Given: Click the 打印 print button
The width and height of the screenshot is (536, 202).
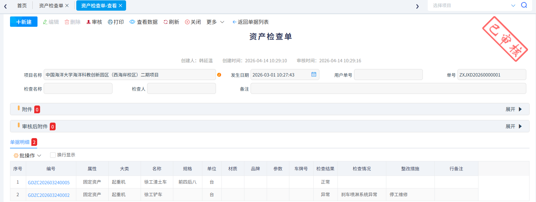Looking at the screenshot, I should tap(116, 22).
